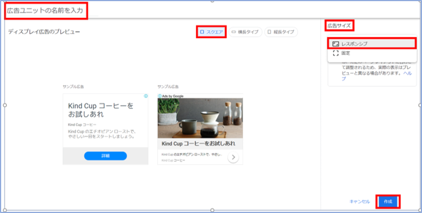Select the スクエア preview shape

211,32
